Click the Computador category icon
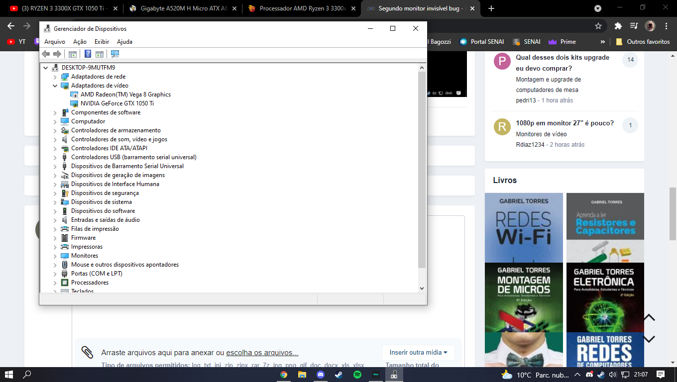The image size is (677, 382). [65, 121]
